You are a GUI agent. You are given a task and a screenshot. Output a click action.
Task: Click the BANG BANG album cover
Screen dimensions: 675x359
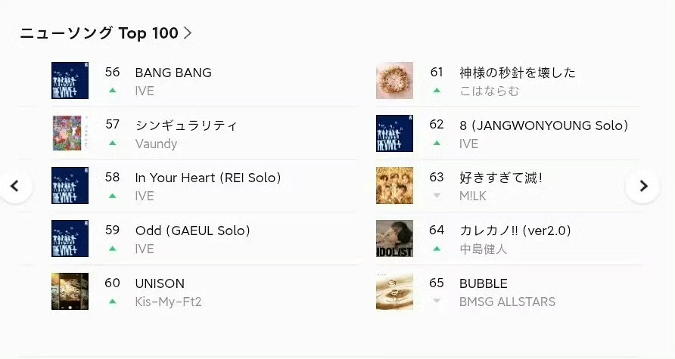(70, 80)
